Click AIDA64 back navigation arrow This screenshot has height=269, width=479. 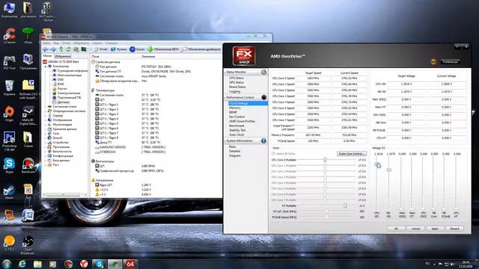tap(46, 49)
